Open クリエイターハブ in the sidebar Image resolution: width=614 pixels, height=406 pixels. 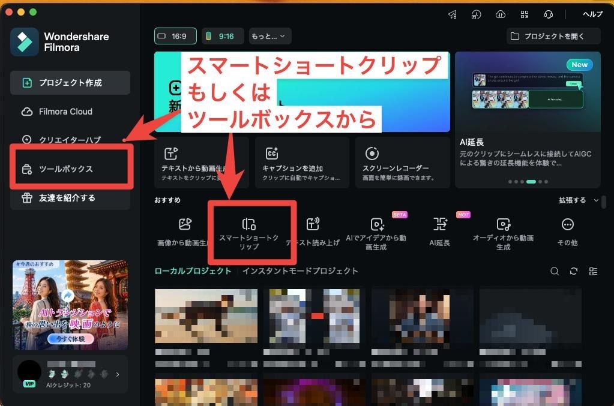70,140
